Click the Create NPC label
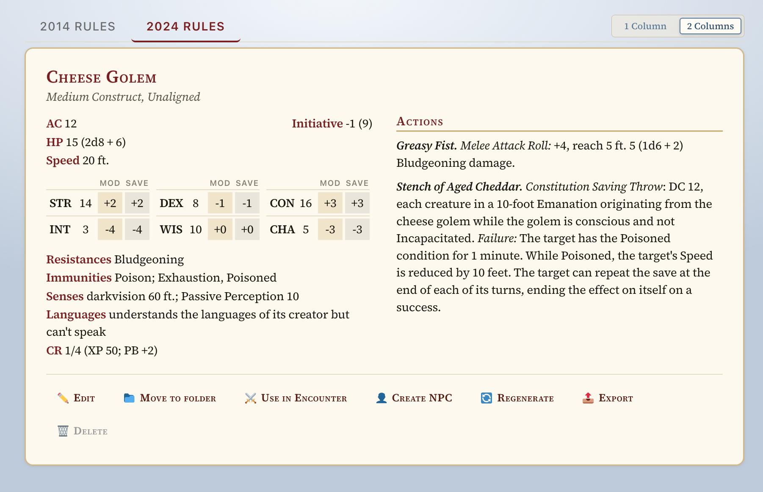 pyautogui.click(x=422, y=398)
